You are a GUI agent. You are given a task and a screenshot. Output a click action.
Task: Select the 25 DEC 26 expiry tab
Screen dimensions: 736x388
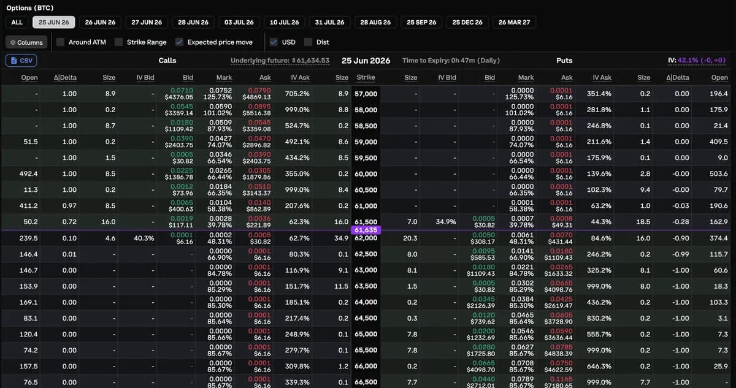(467, 22)
